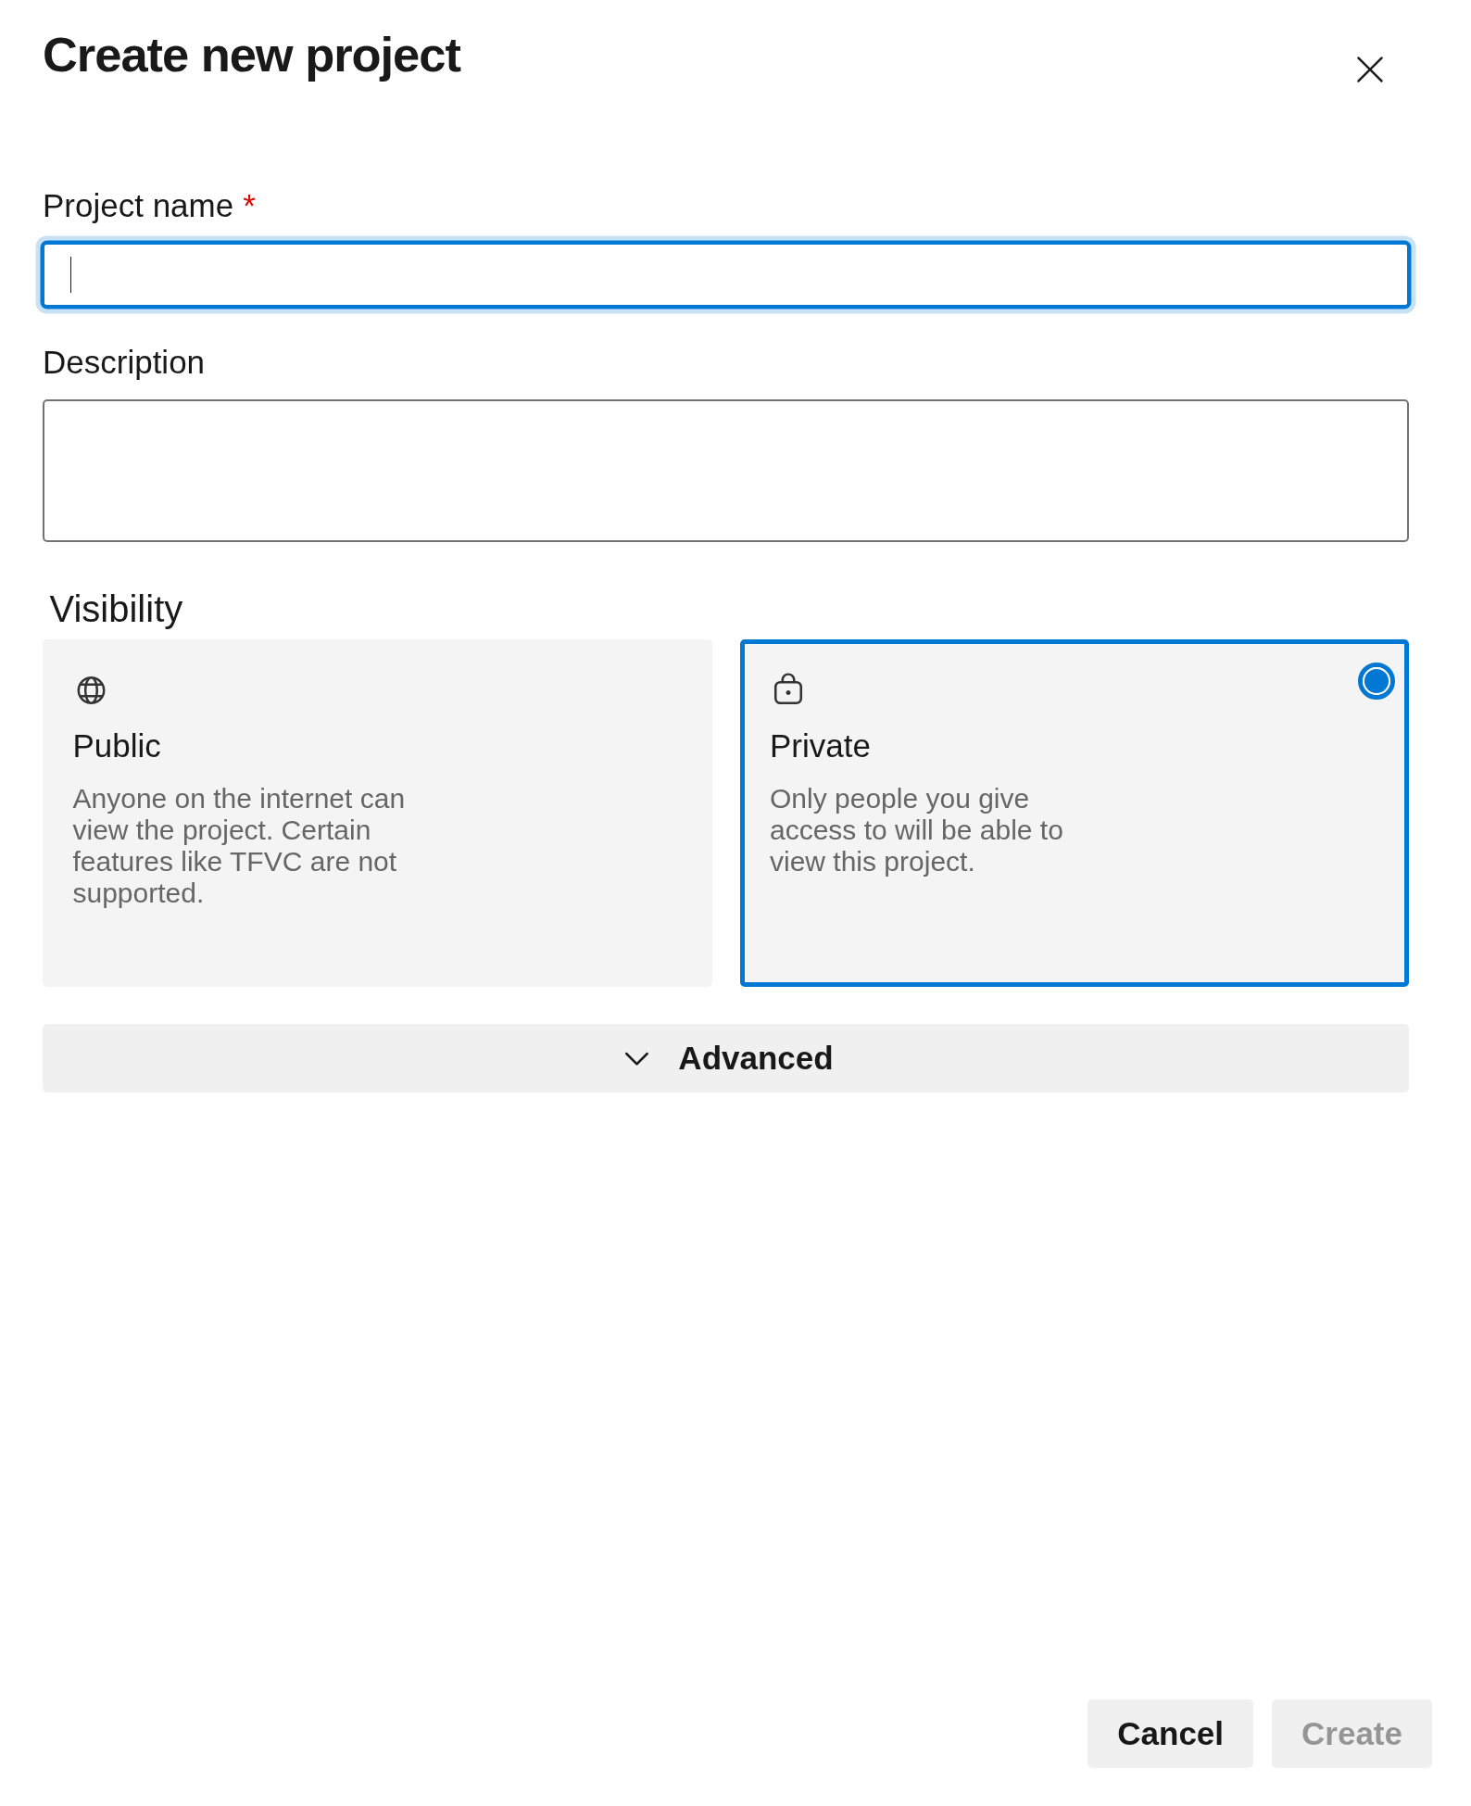Click the 'Anyone on the internet' description text

point(238,845)
